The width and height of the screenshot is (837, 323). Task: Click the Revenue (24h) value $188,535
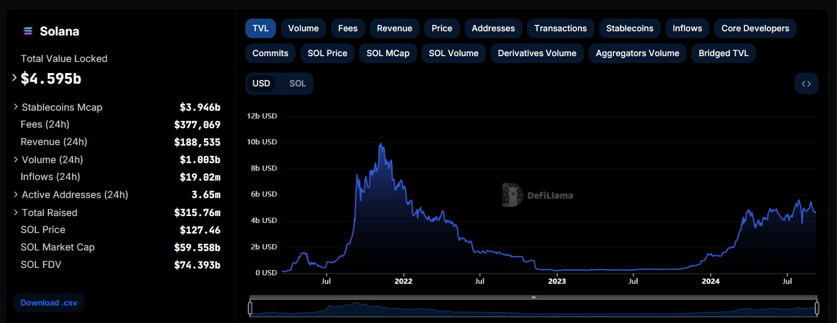(x=197, y=142)
